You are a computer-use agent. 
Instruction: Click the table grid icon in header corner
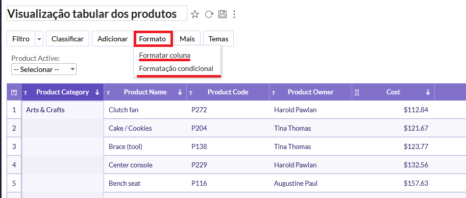[x=14, y=92]
